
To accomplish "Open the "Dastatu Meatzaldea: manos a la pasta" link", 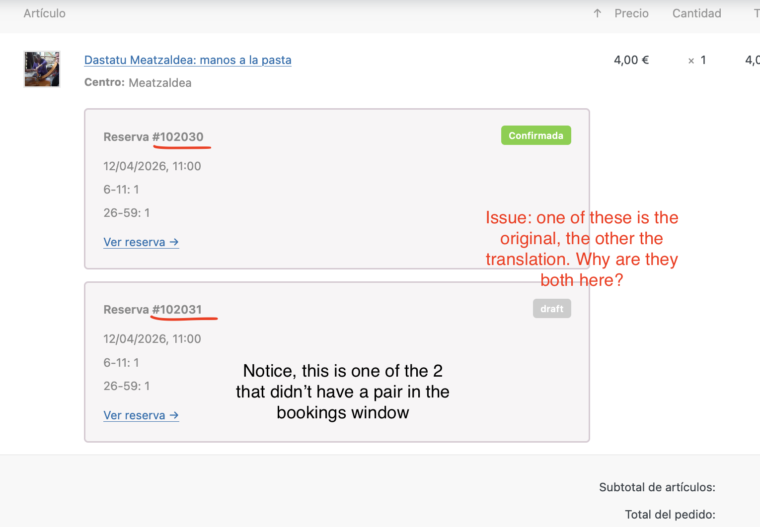I will (188, 60).
